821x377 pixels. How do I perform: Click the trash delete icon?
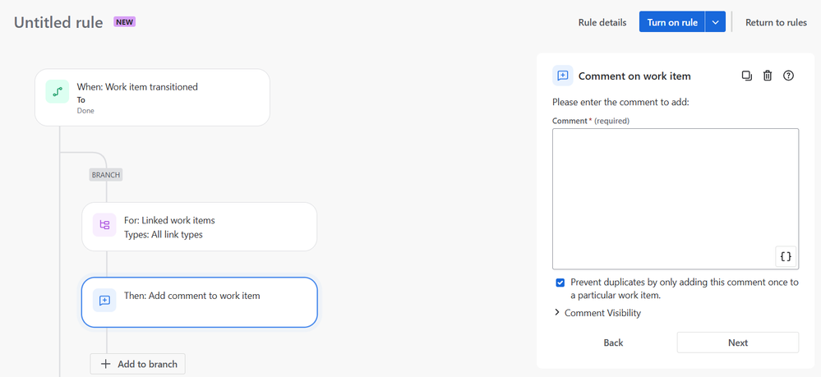click(x=768, y=76)
